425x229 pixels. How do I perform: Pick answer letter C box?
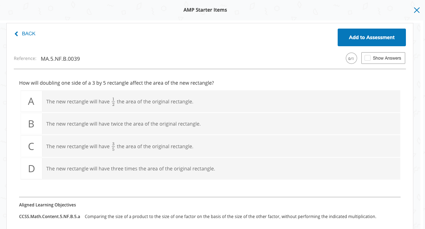[x=31, y=146]
